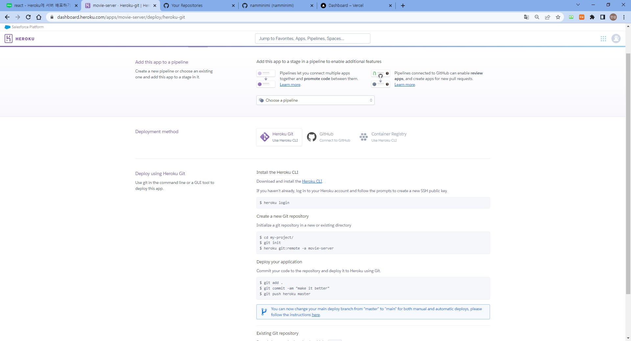Close the namminimi GitHub tab
The image size is (631, 341).
pyautogui.click(x=312, y=6)
